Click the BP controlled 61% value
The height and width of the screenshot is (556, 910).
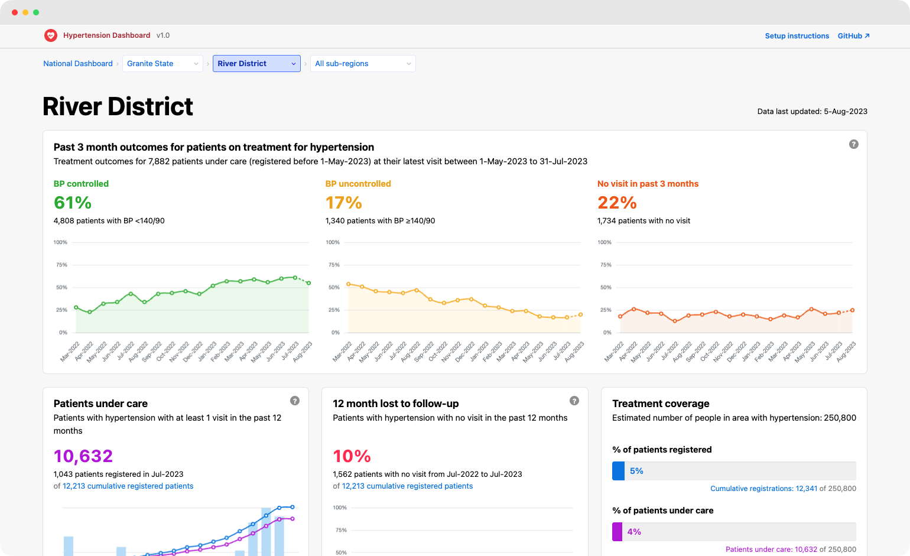click(73, 203)
